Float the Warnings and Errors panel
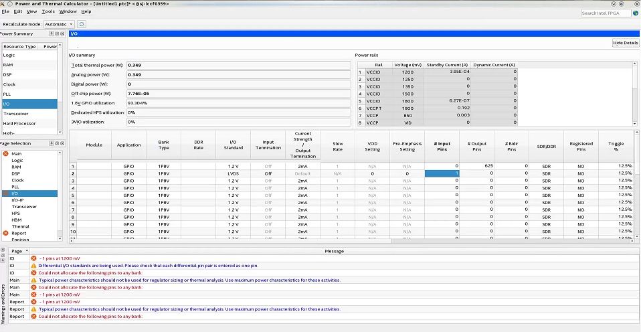 (3, 255)
